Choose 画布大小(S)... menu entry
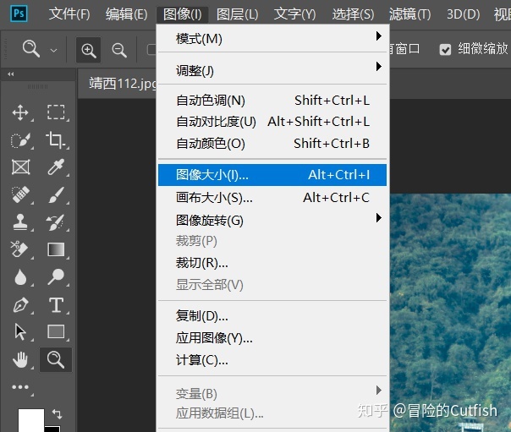The height and width of the screenshot is (432, 511). [x=272, y=198]
